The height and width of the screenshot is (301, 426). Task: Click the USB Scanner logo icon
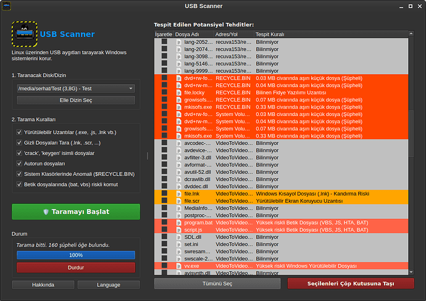click(24, 34)
